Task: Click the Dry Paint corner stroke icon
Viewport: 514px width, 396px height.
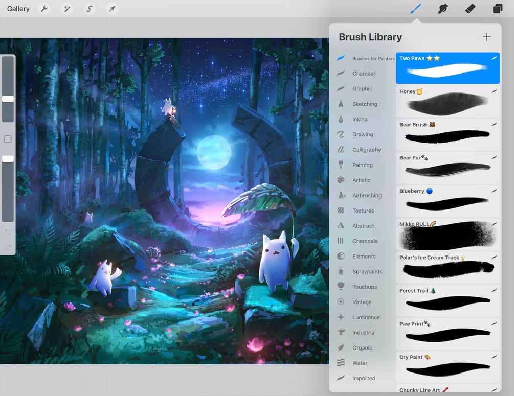Action: (494, 357)
